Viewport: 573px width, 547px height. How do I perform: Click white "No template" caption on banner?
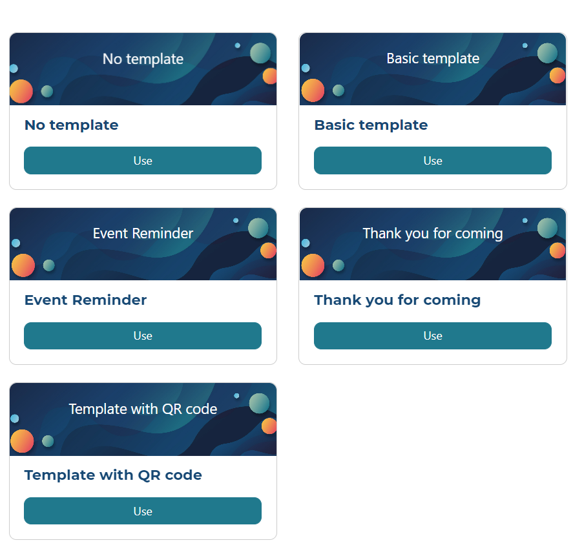(x=143, y=59)
